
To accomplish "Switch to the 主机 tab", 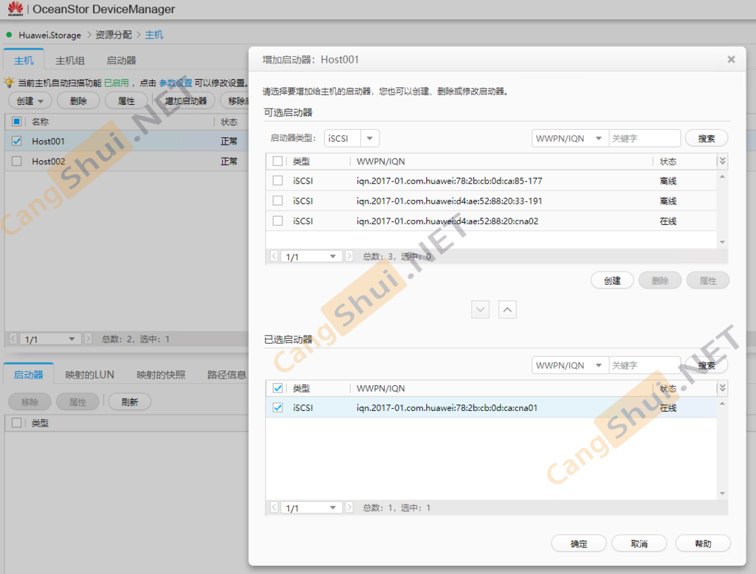I will click(24, 60).
